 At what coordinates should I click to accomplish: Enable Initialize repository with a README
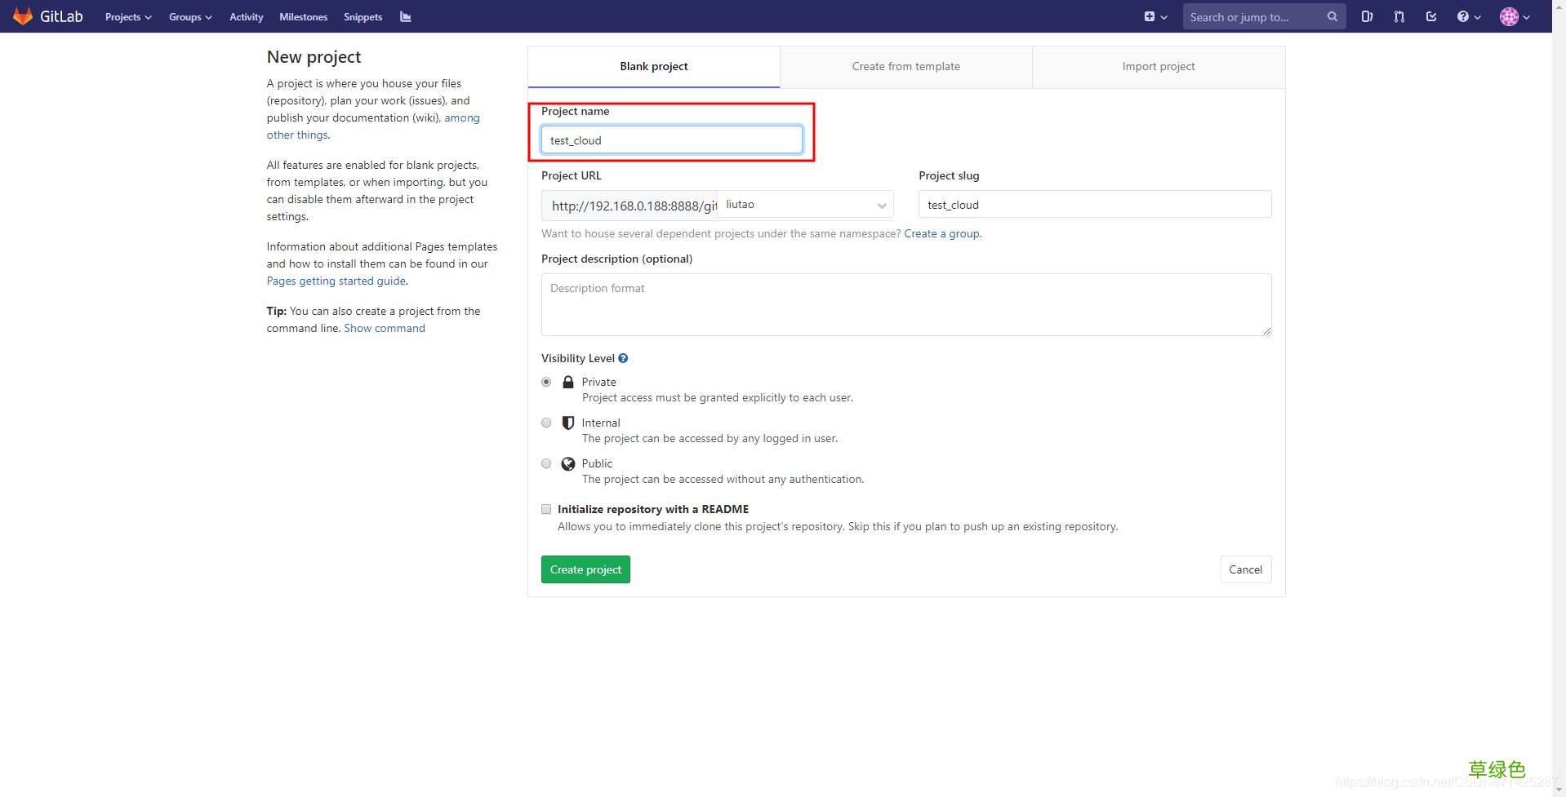(546, 509)
